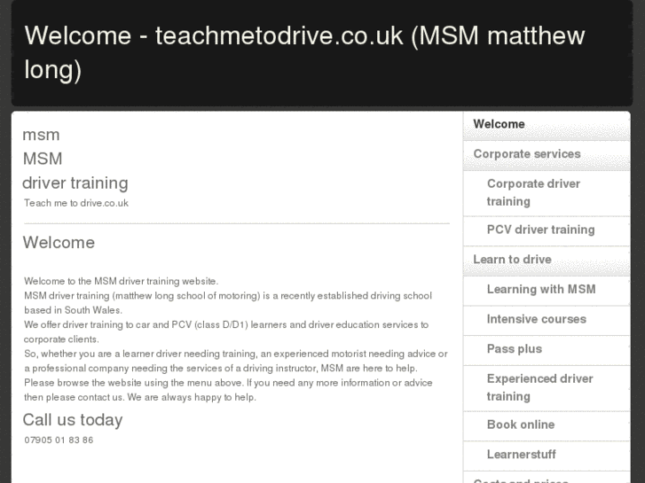This screenshot has width=645, height=483.
Task: Click the "Teach me to drive.co.uk" tagline
Action: point(76,203)
